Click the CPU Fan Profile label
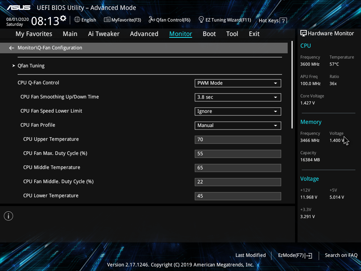The width and height of the screenshot is (361, 271). 38,125
